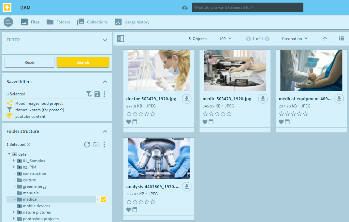Rate the analysis-4402809 image one star
This screenshot has width=349, height=222.
(129, 202)
